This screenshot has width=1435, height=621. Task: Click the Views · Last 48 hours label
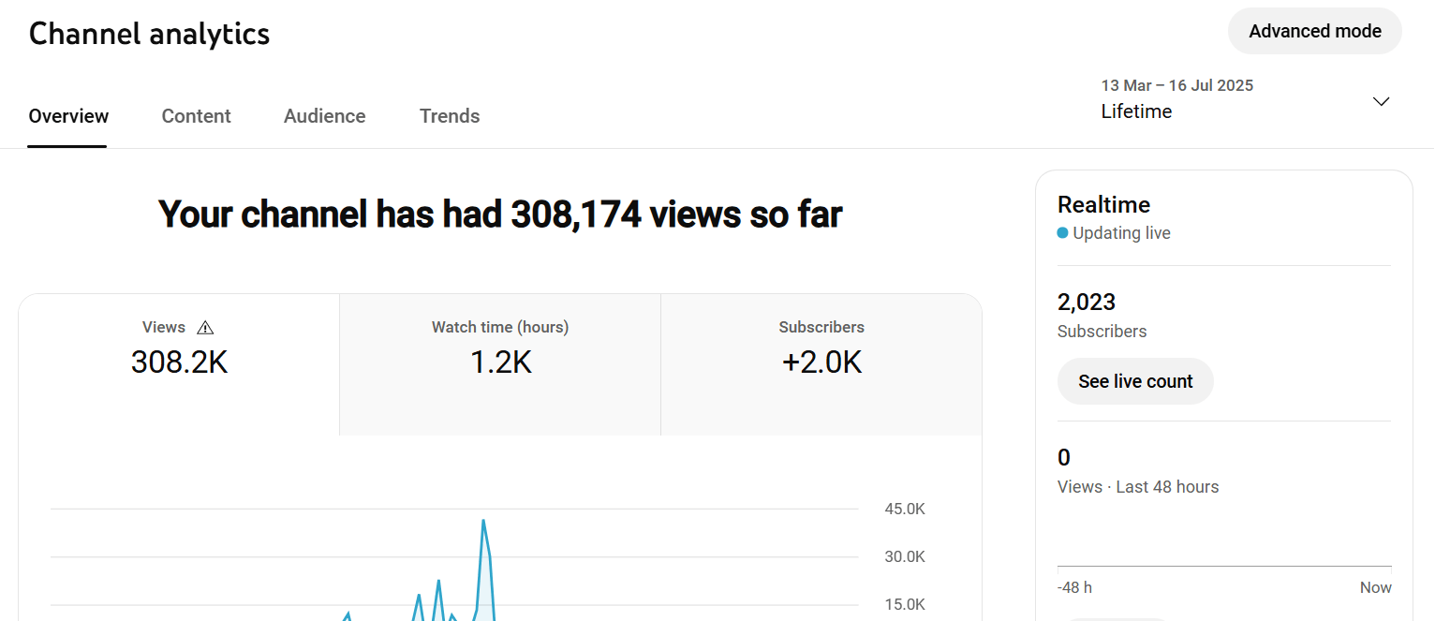click(1138, 487)
